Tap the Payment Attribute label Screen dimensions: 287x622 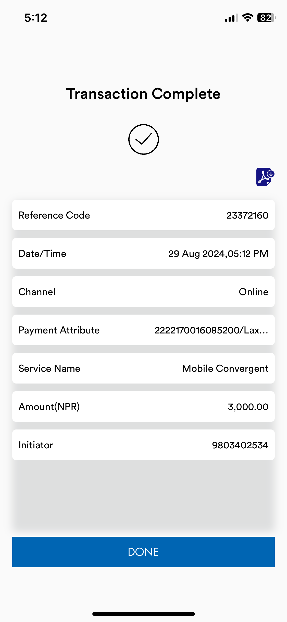coord(59,330)
